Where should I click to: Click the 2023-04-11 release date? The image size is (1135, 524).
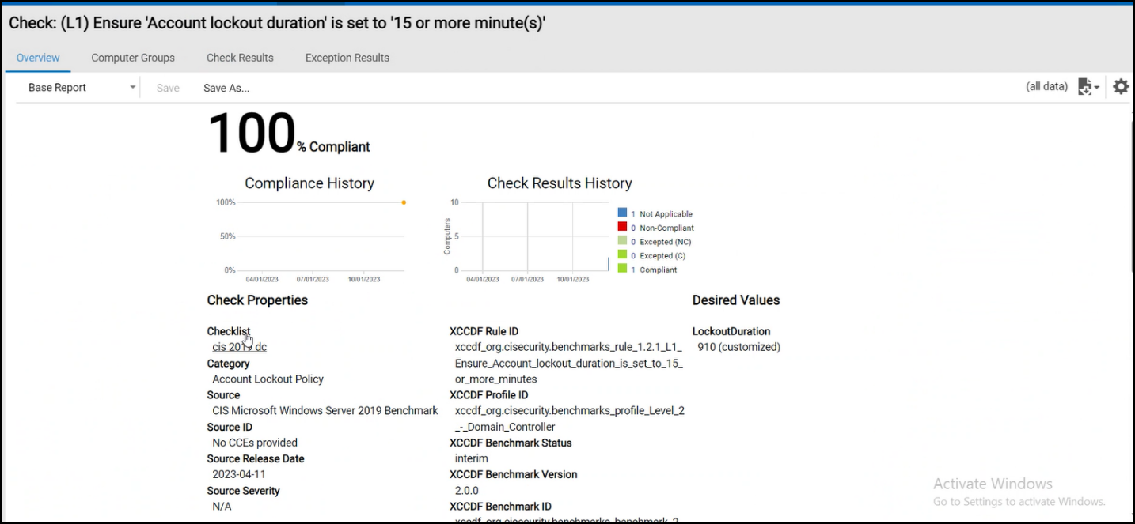[239, 474]
